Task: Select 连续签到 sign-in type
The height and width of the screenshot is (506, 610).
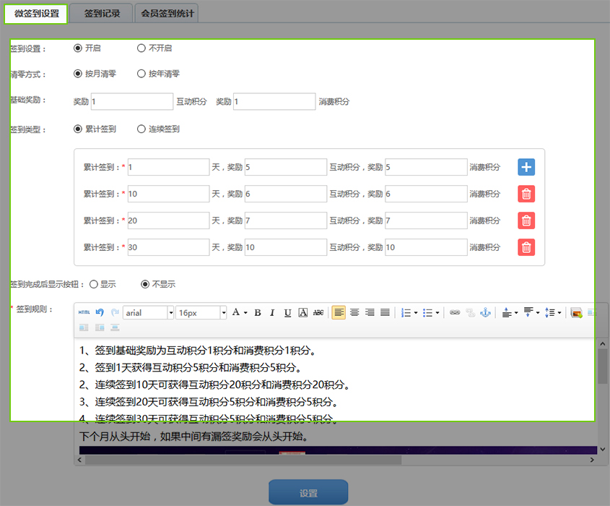Action: pos(141,129)
